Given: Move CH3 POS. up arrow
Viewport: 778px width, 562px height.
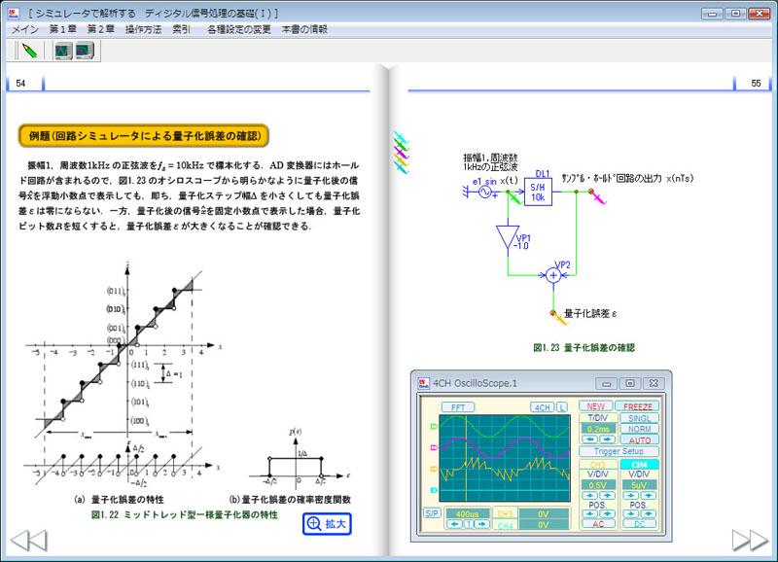Looking at the screenshot, I should coord(607,514).
